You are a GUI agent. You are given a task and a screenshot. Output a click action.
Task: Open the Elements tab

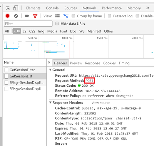point(33,8)
